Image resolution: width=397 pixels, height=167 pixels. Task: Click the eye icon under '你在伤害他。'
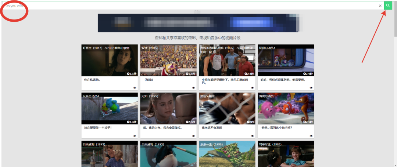tap(135, 88)
